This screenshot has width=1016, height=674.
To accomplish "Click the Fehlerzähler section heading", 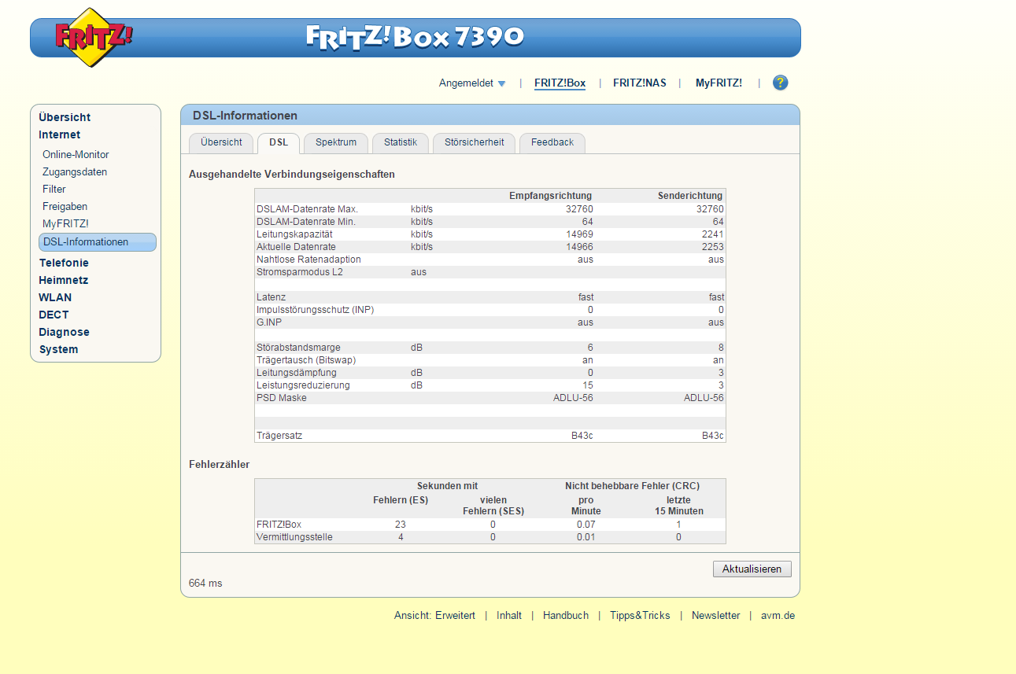I will (220, 465).
